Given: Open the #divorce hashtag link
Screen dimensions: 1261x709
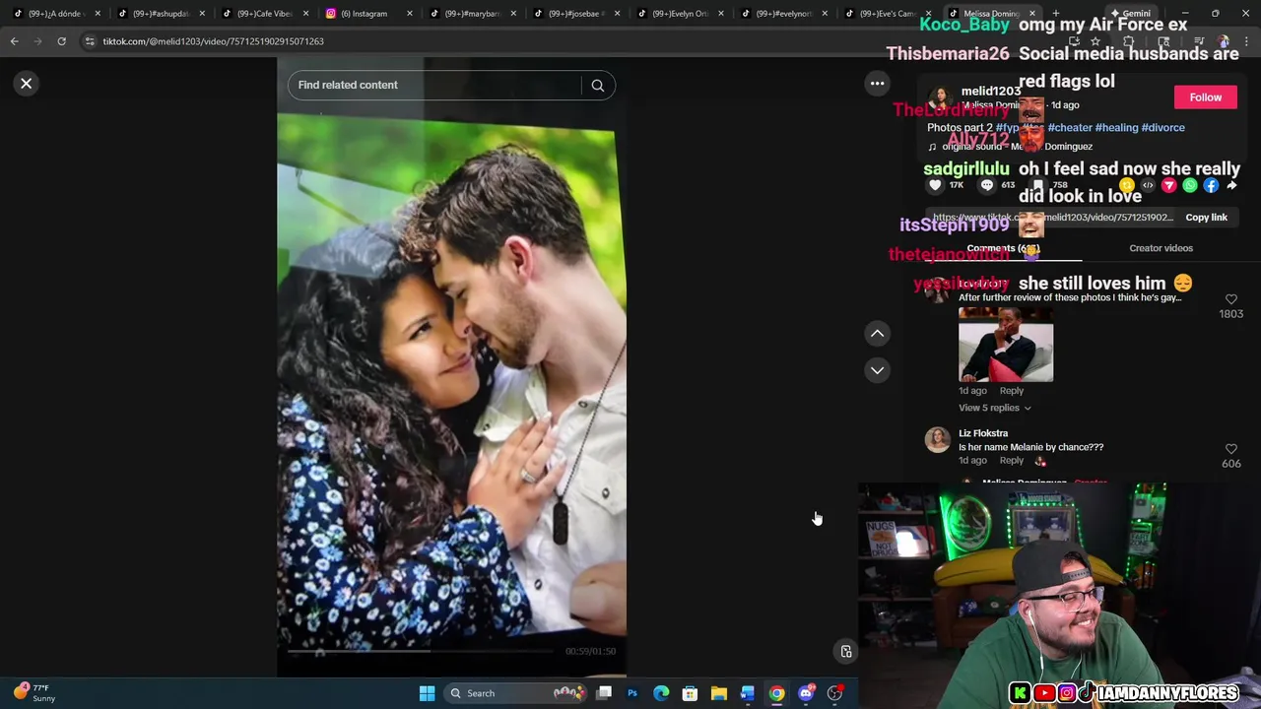Looking at the screenshot, I should click(1162, 127).
